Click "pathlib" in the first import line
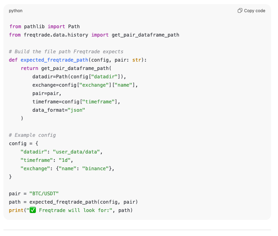Image resolution: width=278 pixels, height=236 pixels. (34, 26)
